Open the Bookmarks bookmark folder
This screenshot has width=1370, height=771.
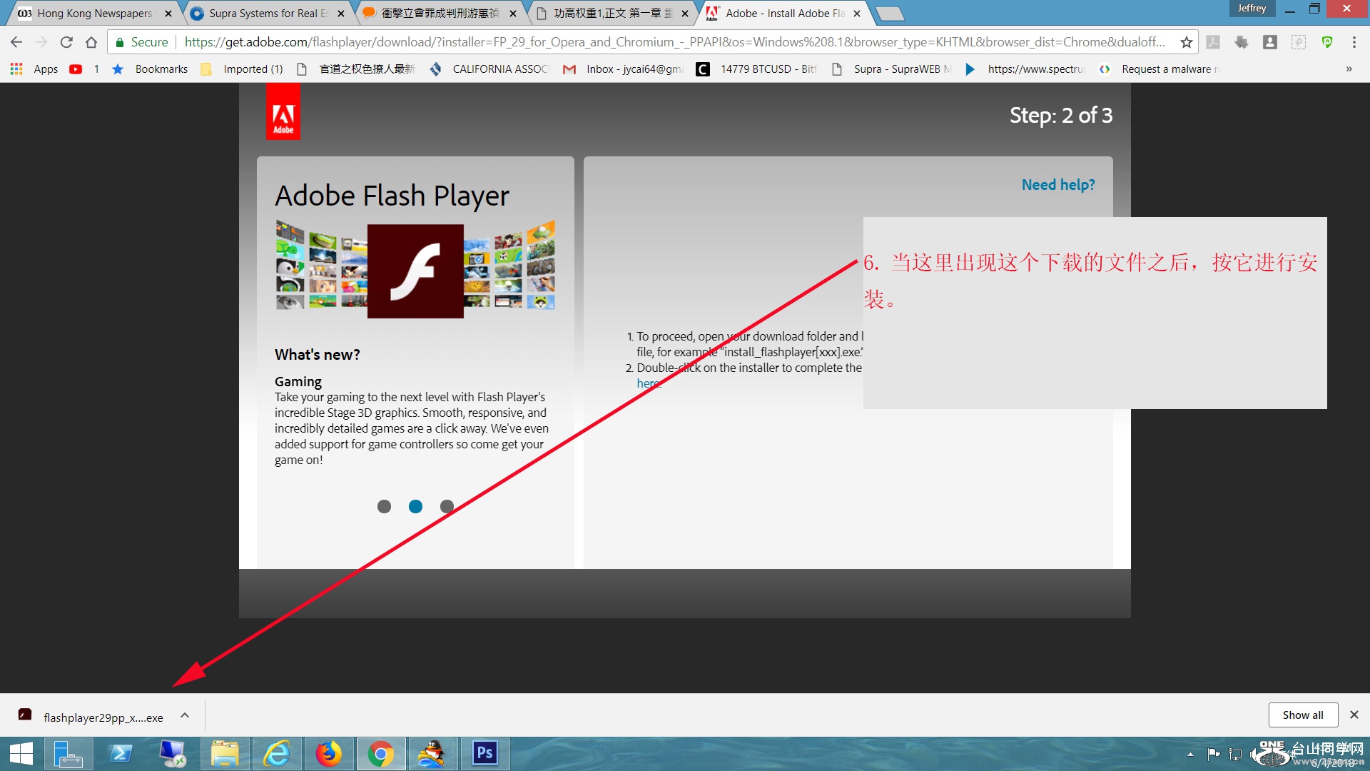pos(150,69)
